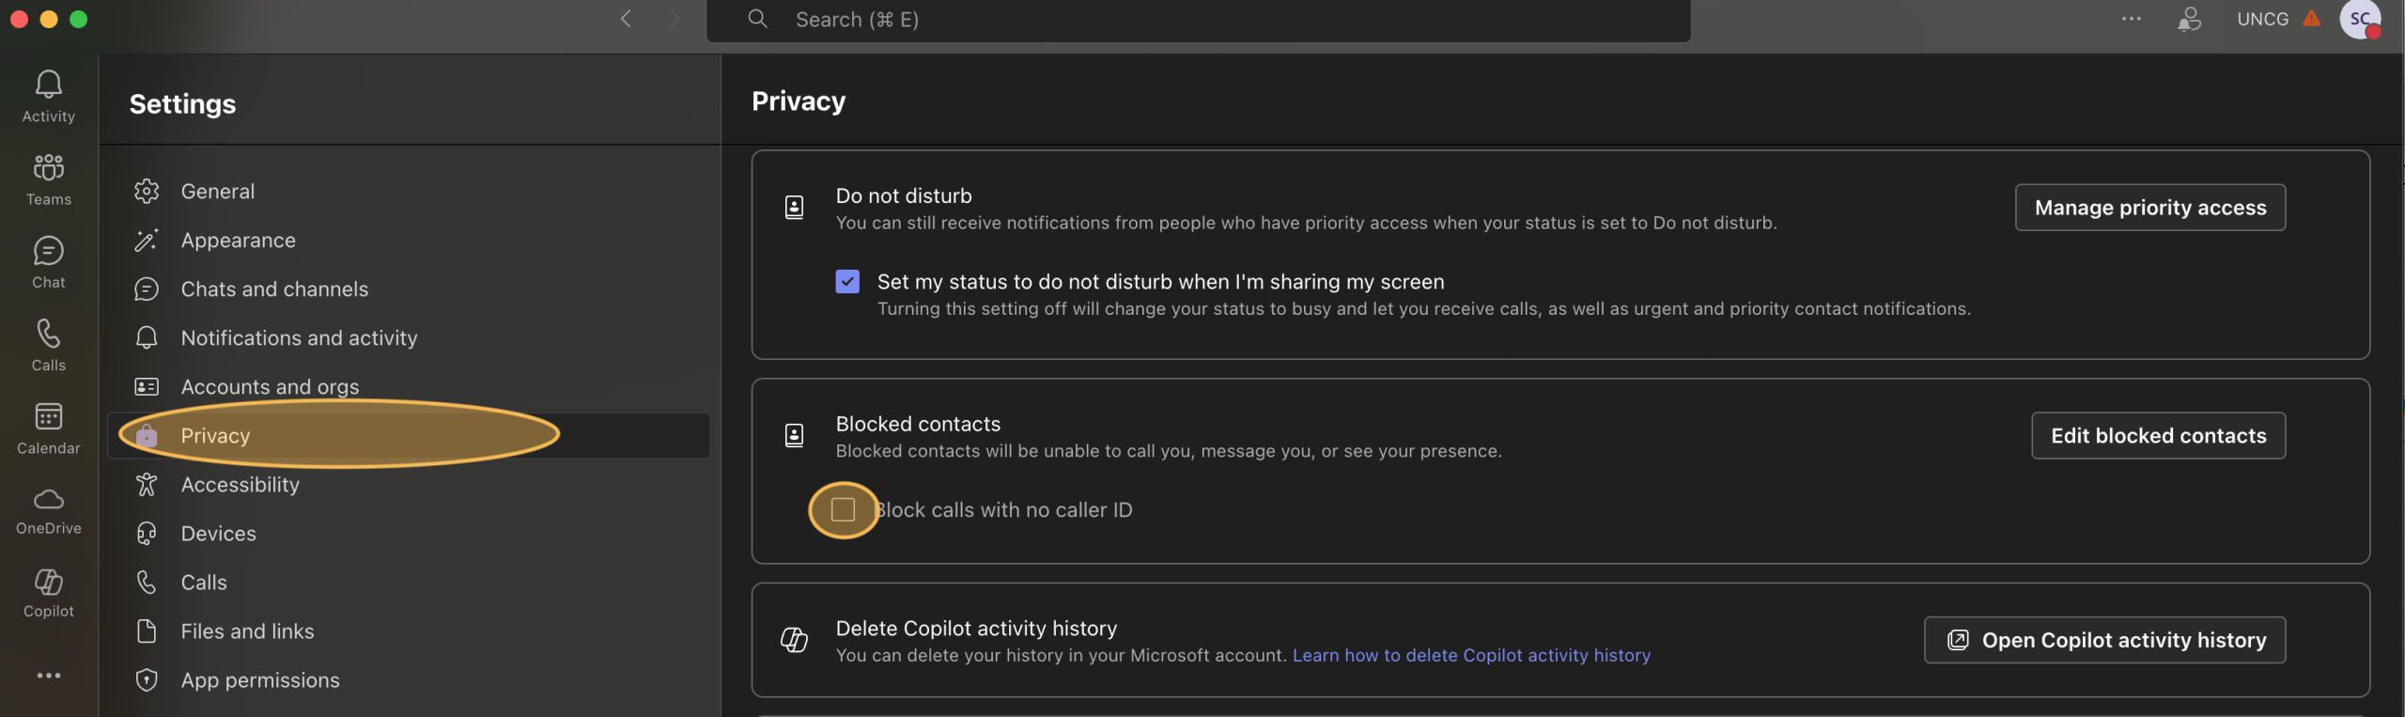
Task: Focus the Search field
Action: tap(1198, 20)
